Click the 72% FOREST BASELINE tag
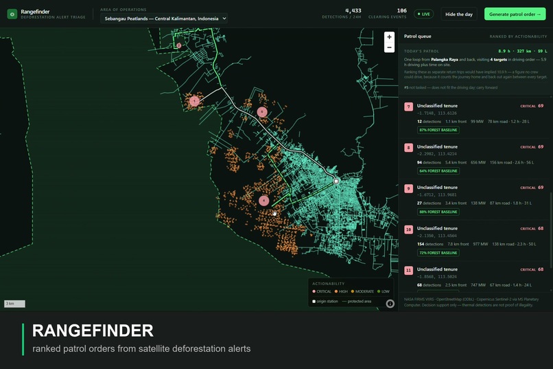Image resolution: width=553 pixels, height=369 pixels. [438, 253]
